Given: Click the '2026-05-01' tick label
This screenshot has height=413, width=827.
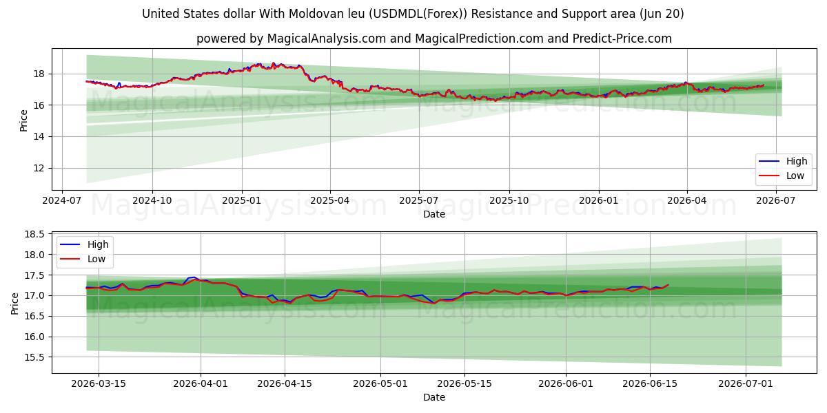Looking at the screenshot, I should [381, 383].
